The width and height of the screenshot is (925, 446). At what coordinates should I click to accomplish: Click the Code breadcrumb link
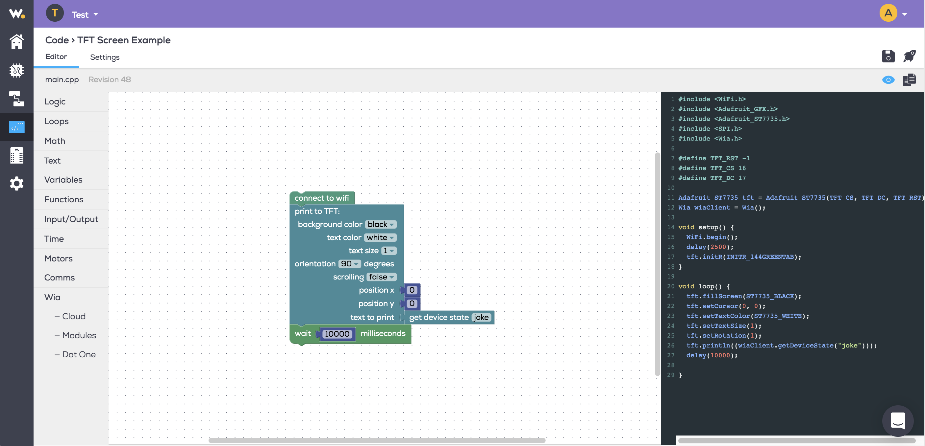[x=57, y=40]
